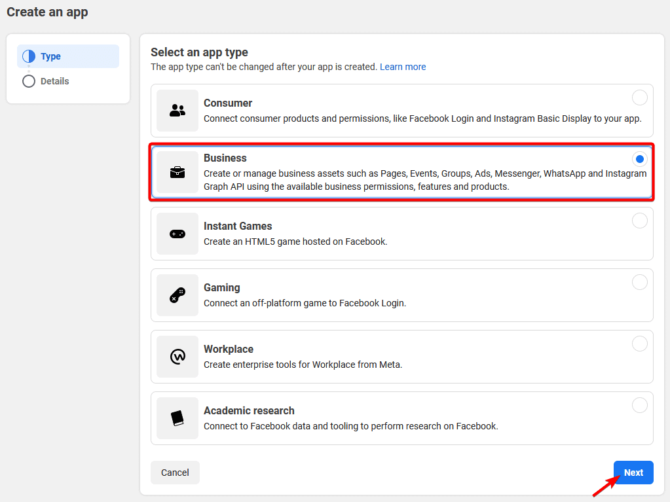Viewport: 670px width, 502px height.
Task: Click the Business briefcase icon
Action: click(177, 173)
